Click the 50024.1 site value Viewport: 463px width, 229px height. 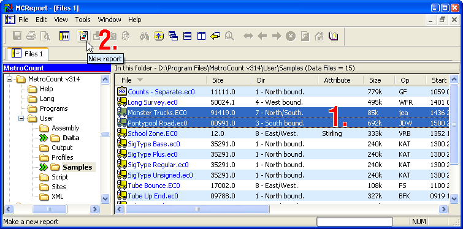coord(223,102)
